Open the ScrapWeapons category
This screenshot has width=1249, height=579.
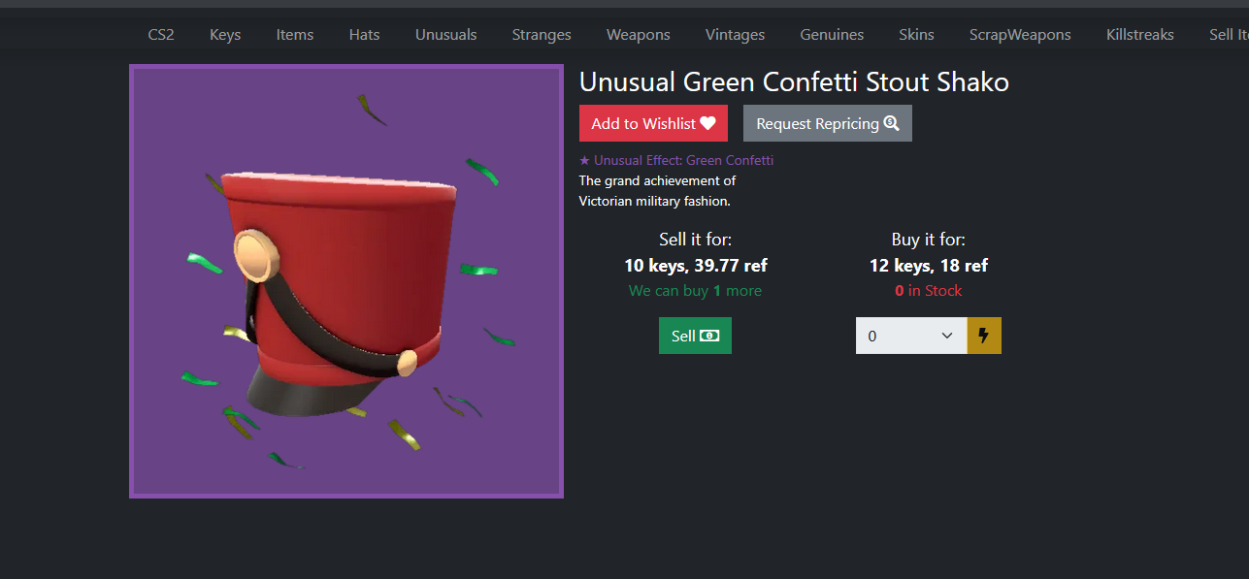pos(1020,34)
